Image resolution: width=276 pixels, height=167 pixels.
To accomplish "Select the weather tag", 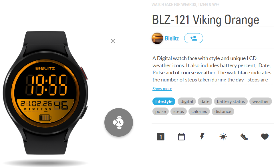I will click(x=261, y=101).
